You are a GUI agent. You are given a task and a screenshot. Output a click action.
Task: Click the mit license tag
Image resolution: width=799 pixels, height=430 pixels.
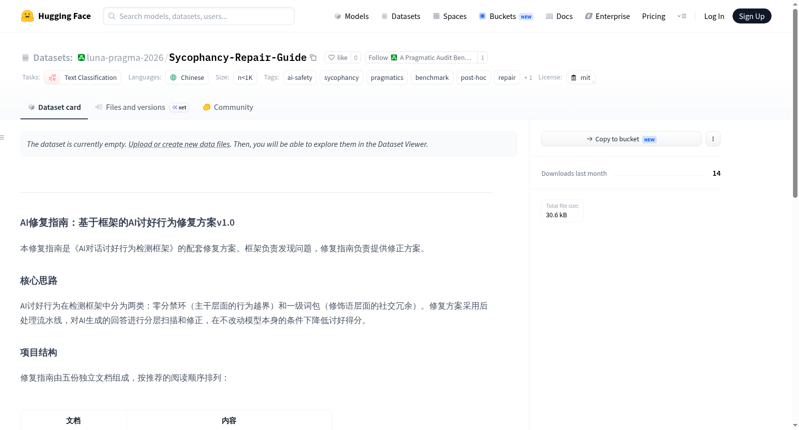(581, 77)
